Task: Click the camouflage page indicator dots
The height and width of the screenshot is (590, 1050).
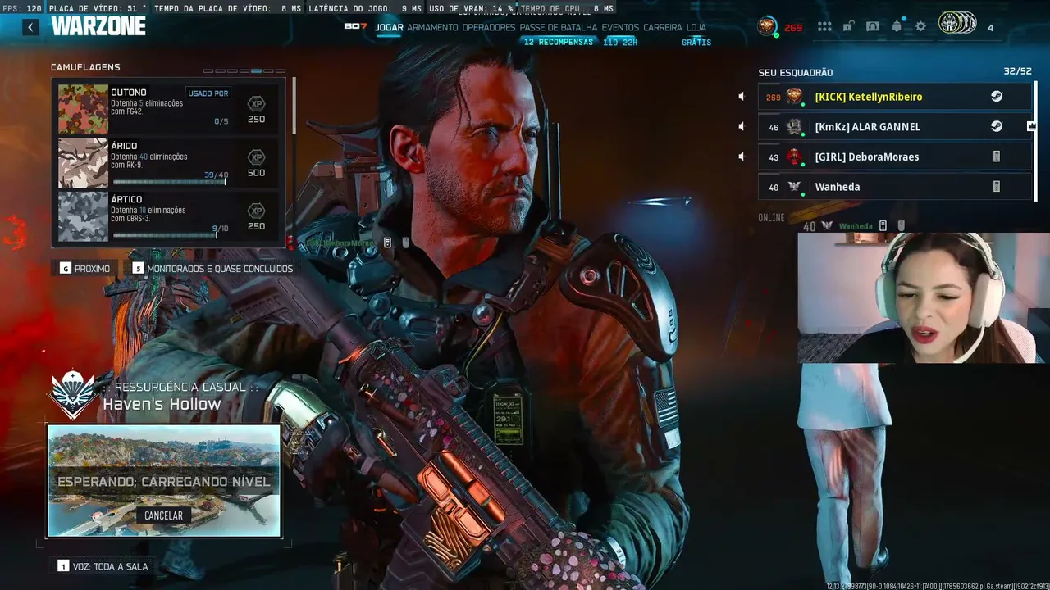Action: (244, 71)
